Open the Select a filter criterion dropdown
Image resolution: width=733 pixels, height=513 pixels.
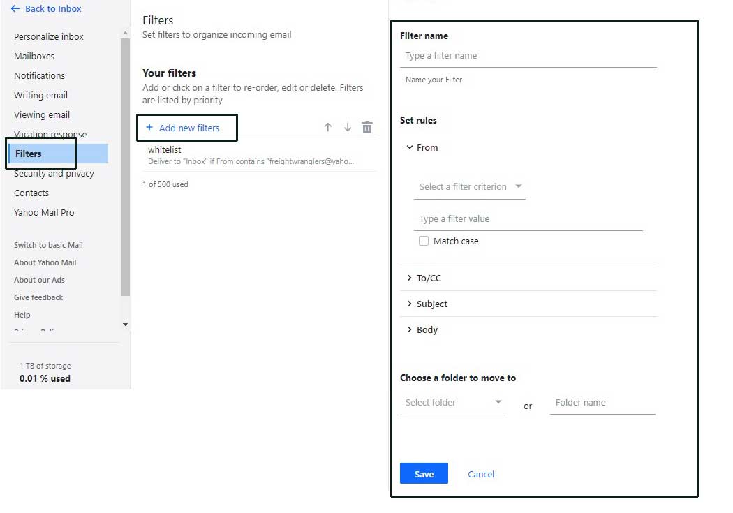469,186
